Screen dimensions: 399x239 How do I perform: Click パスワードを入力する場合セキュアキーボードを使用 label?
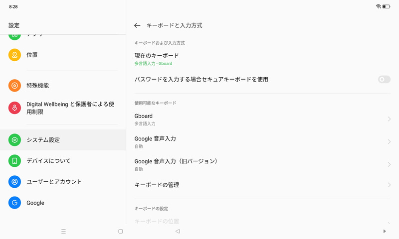pos(201,80)
